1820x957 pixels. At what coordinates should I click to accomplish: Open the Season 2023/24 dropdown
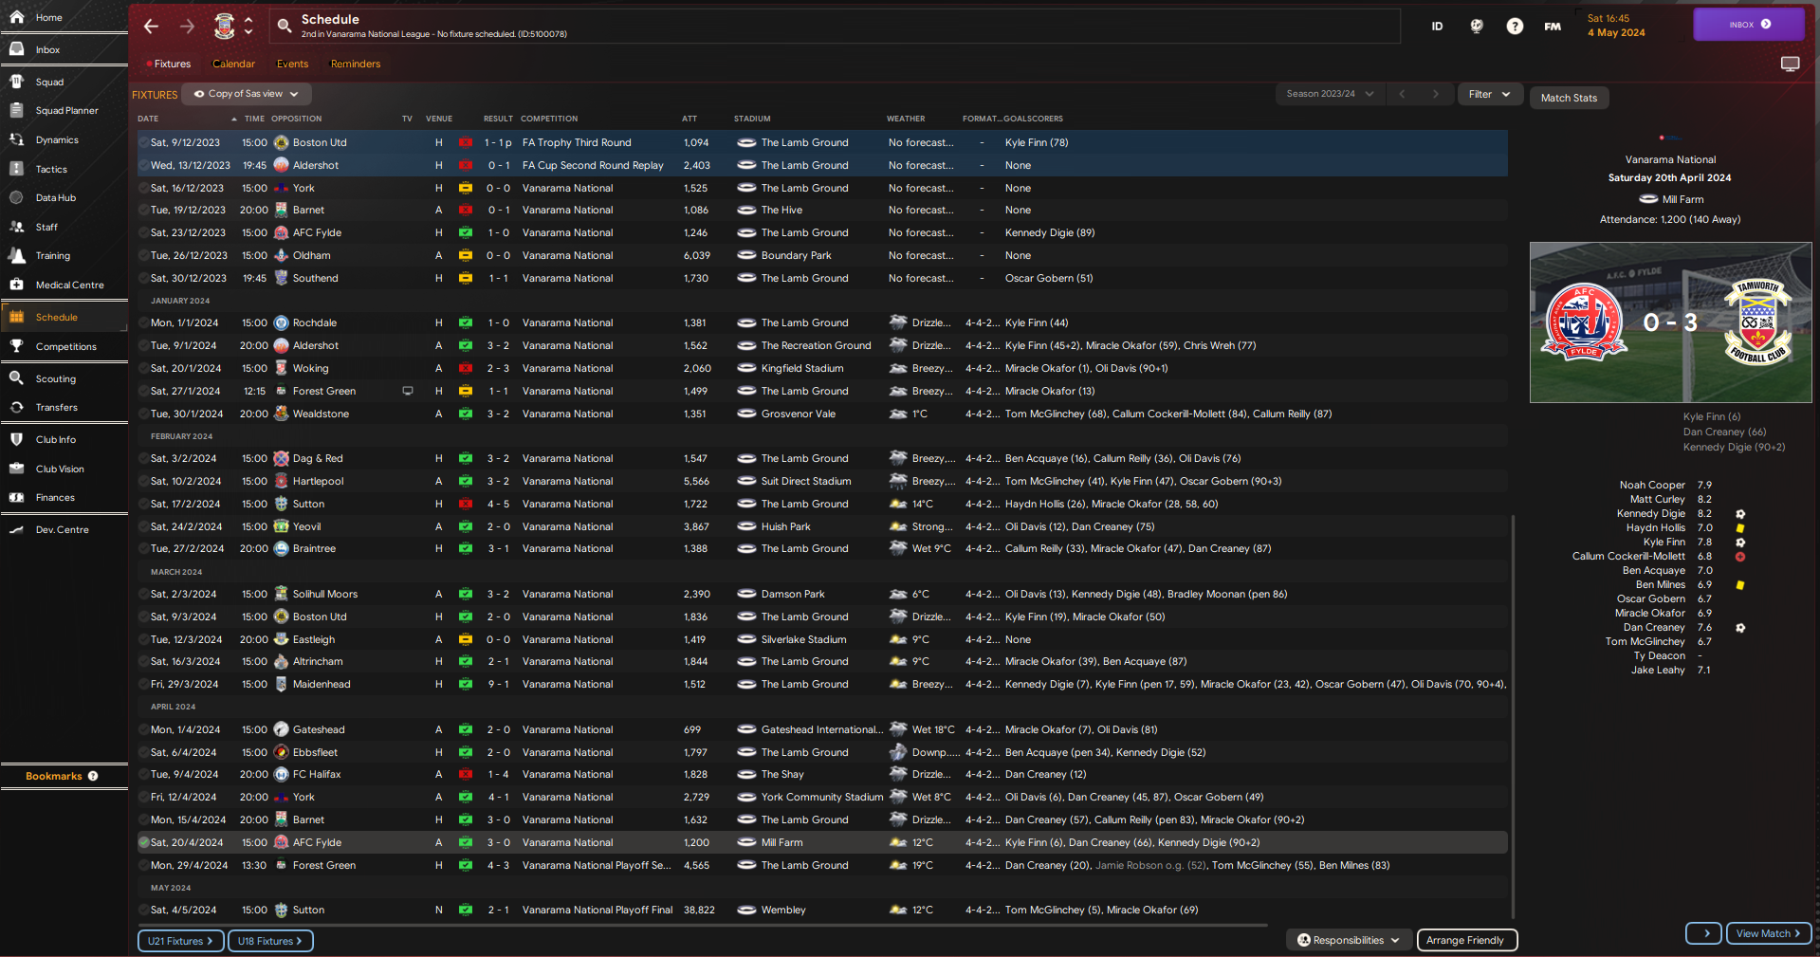click(x=1330, y=94)
